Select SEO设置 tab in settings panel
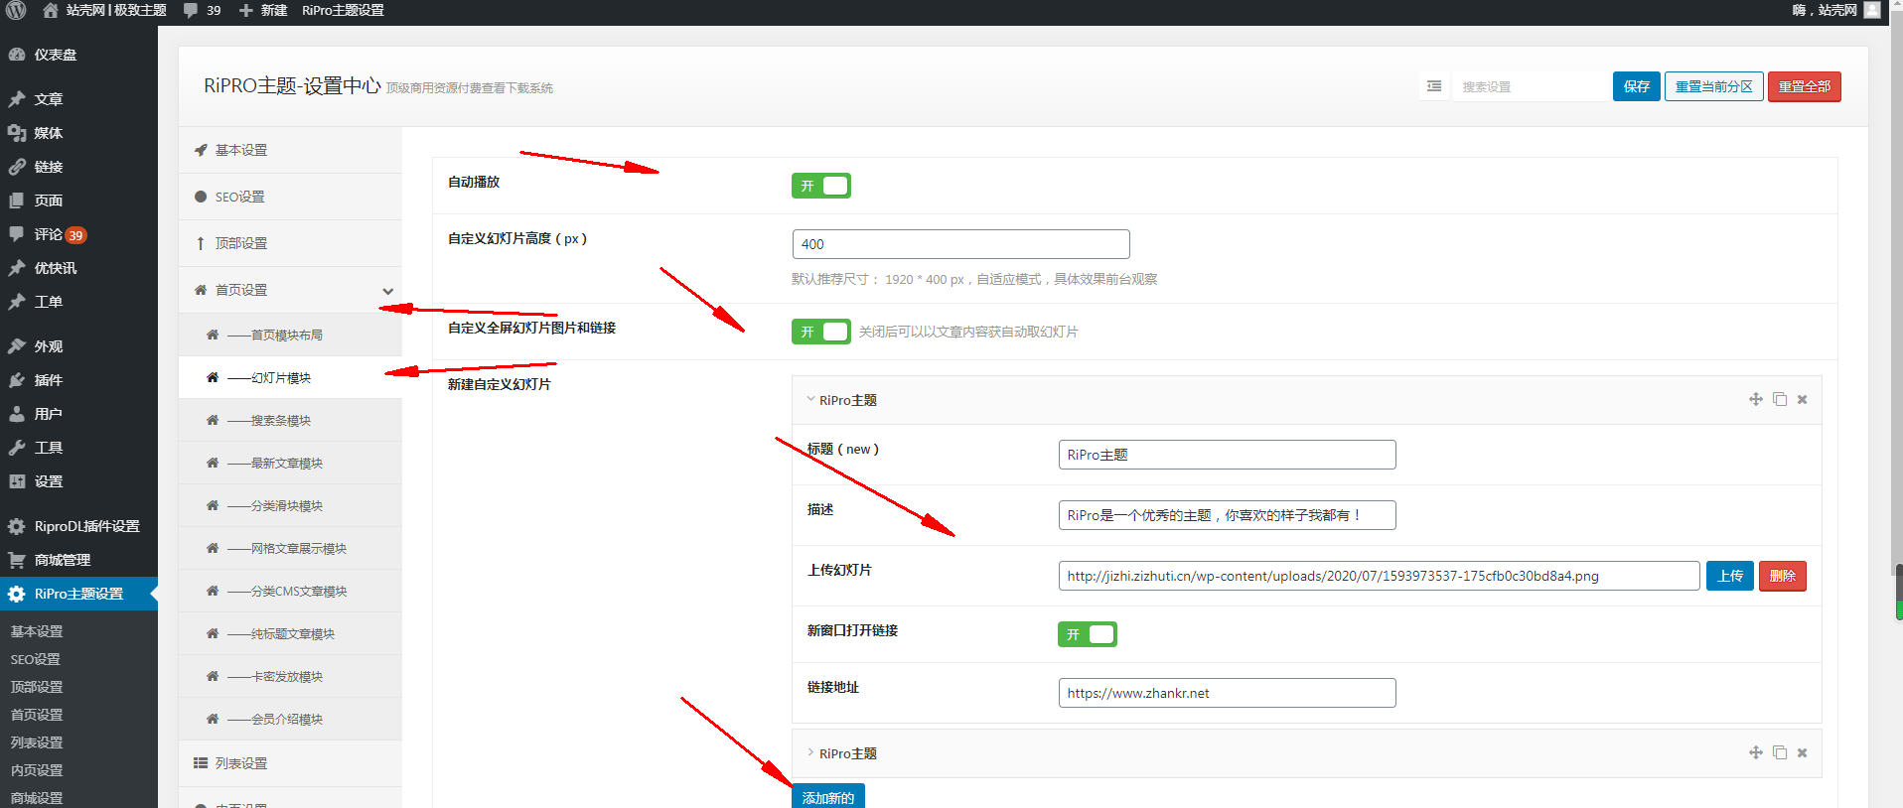The width and height of the screenshot is (1903, 808). coord(290,197)
